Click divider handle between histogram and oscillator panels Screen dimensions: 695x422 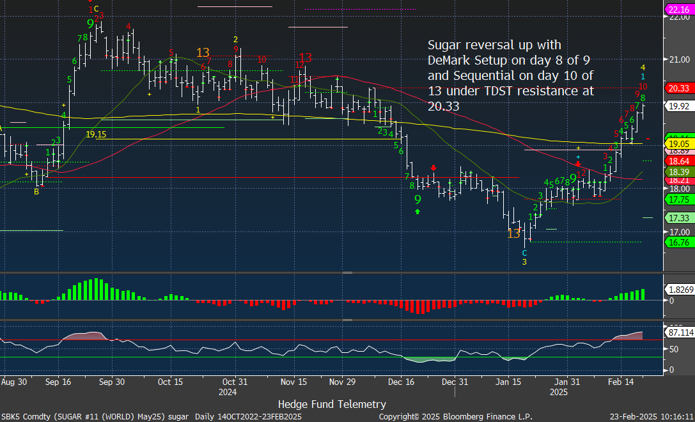click(x=347, y=320)
